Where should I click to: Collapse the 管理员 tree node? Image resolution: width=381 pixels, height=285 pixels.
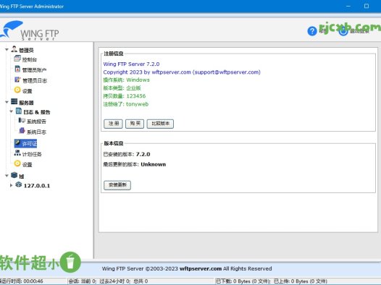pyautogui.click(x=7, y=49)
